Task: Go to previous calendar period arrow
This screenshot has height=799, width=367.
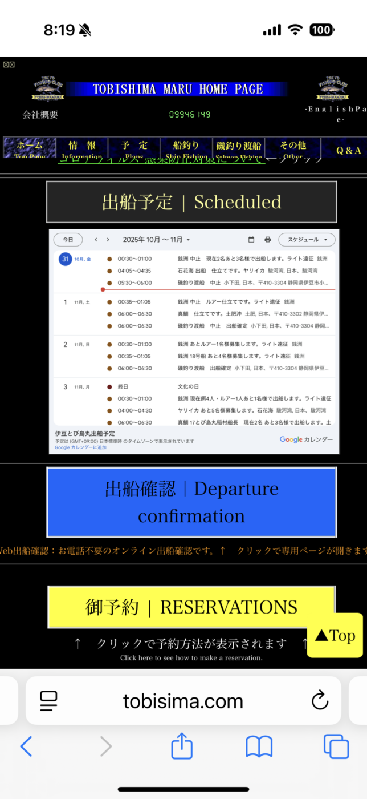Action: click(96, 240)
